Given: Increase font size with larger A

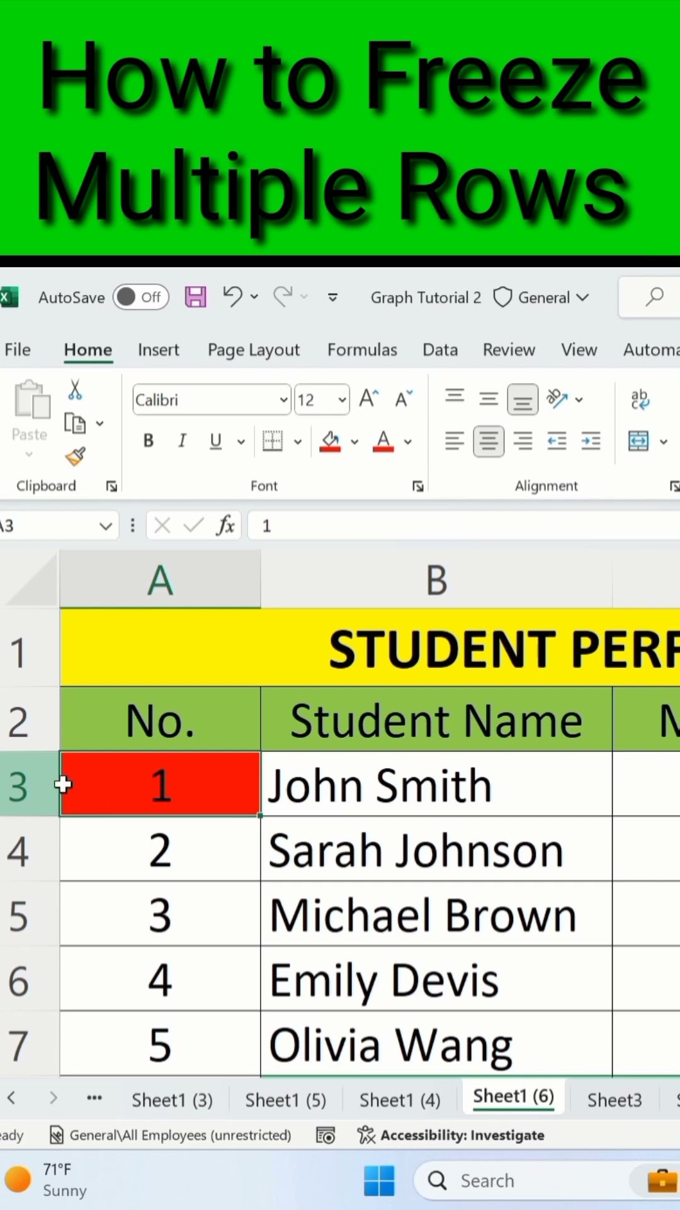Looking at the screenshot, I should point(369,399).
